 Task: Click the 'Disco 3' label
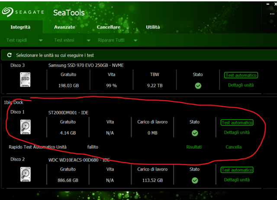pyautogui.click(x=17, y=65)
